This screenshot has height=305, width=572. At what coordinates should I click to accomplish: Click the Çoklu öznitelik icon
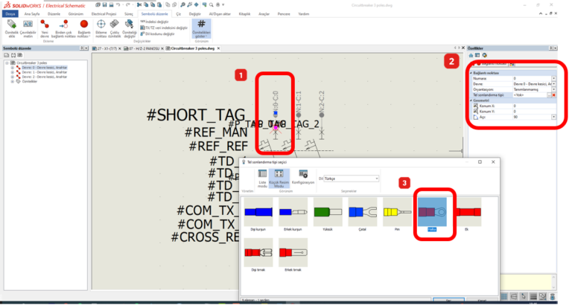pos(115,27)
